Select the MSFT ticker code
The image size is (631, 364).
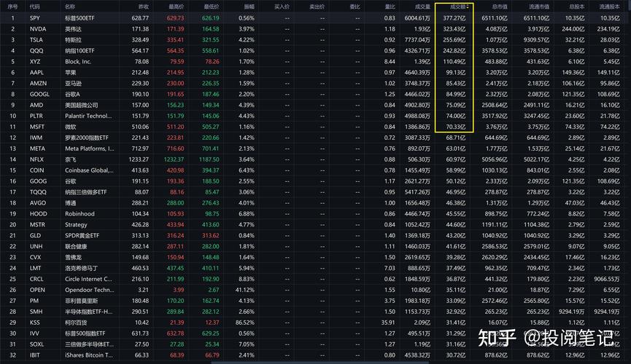[x=37, y=127]
